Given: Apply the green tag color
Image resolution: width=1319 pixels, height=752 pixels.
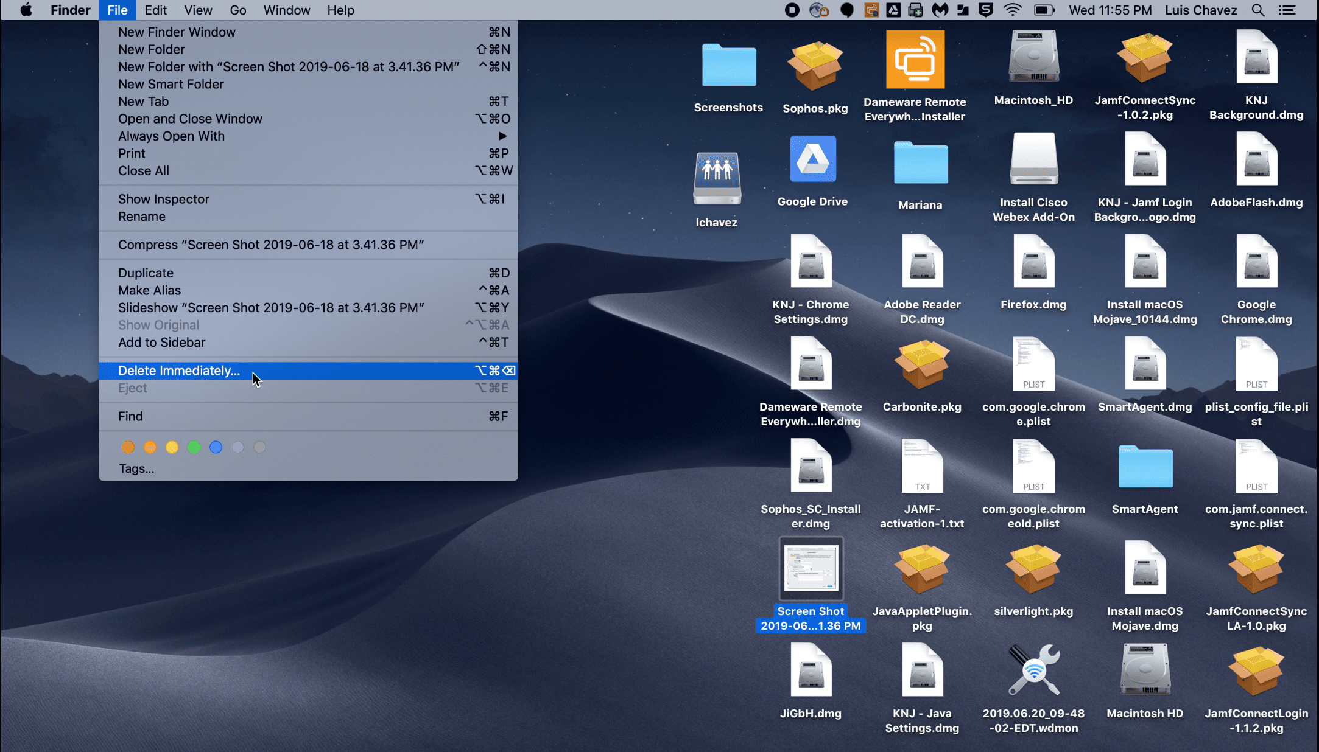Looking at the screenshot, I should (x=194, y=447).
